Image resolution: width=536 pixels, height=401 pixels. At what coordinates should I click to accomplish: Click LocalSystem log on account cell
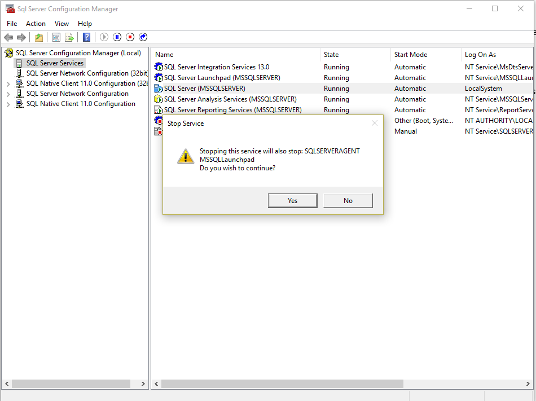point(484,89)
